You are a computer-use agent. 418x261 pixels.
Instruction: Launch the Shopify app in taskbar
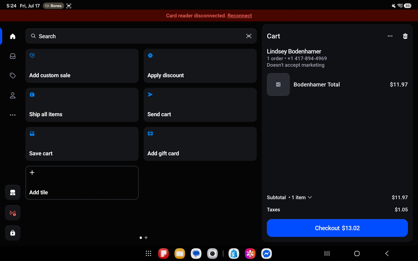tap(234, 253)
